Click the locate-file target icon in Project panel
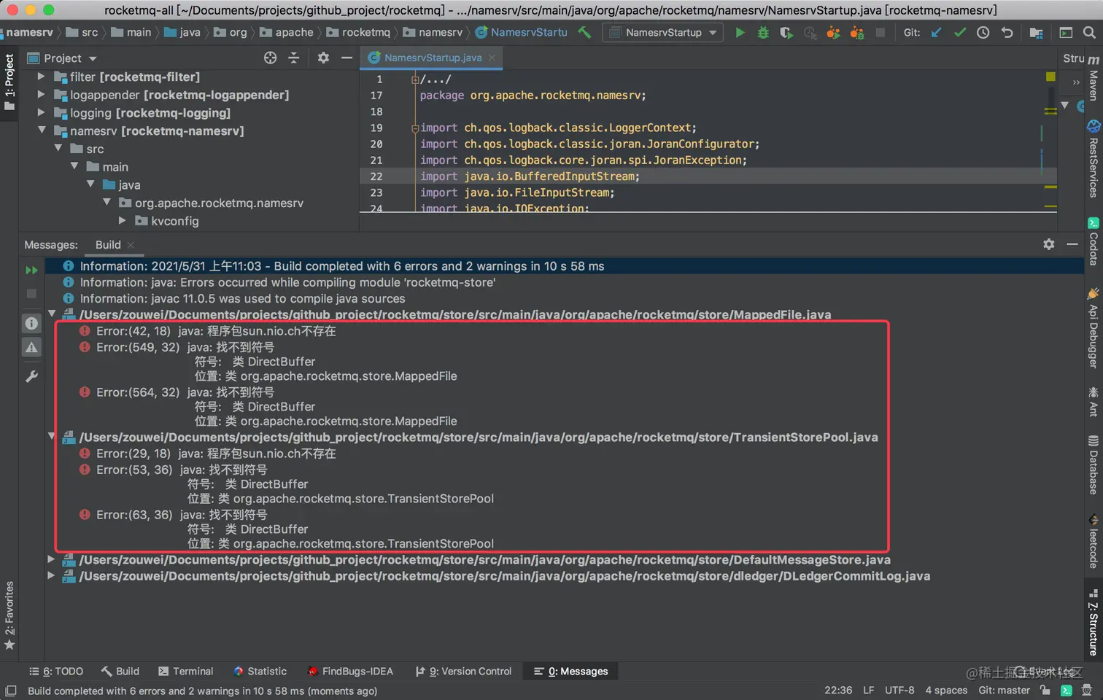The height and width of the screenshot is (700, 1103). pyautogui.click(x=270, y=58)
